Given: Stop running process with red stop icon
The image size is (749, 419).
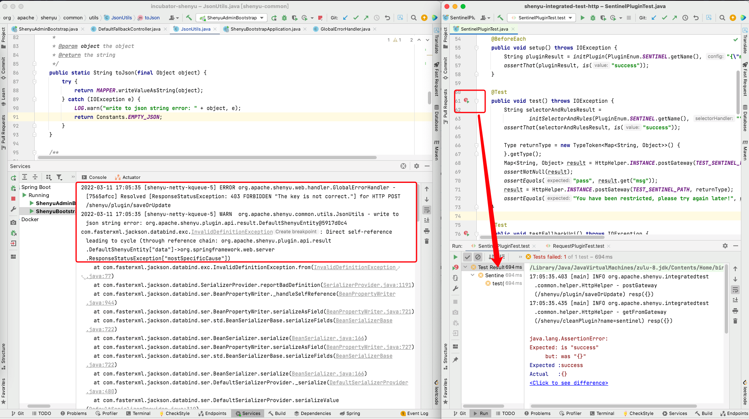Looking at the screenshot, I should [320, 18].
